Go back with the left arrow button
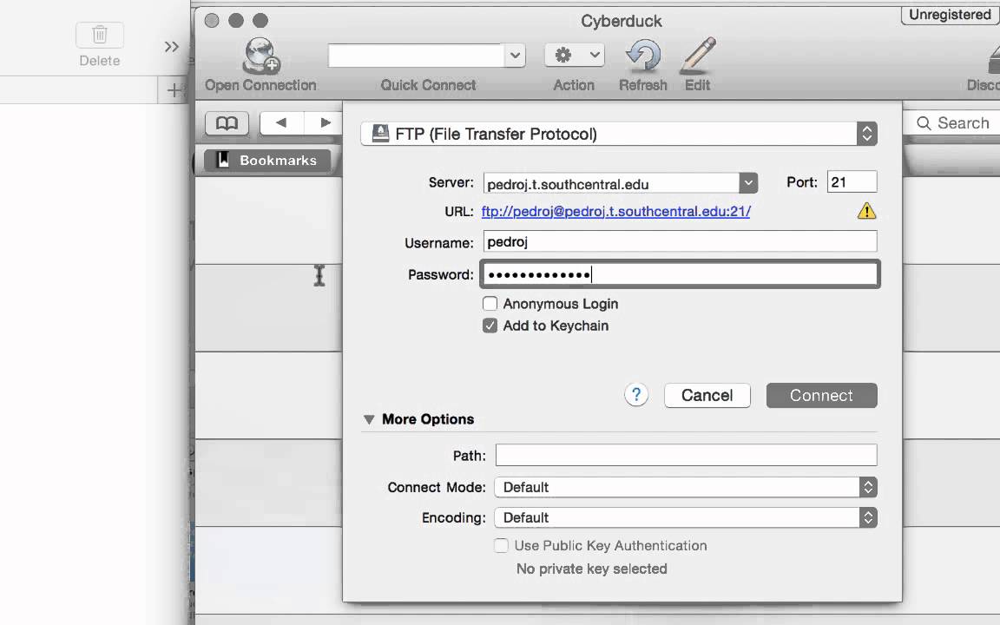 click(x=281, y=122)
